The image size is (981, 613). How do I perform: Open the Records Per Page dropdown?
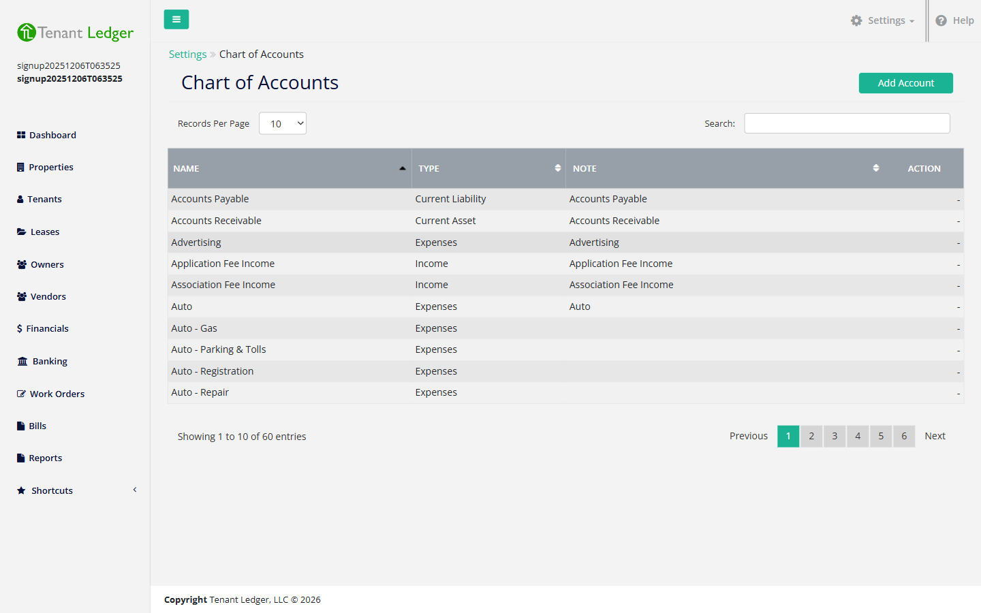click(x=283, y=123)
